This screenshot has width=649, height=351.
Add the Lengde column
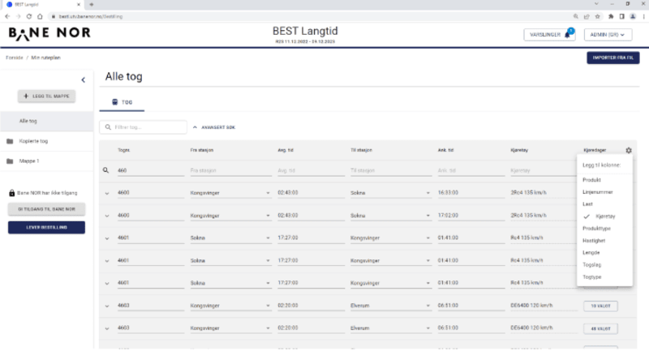[x=604, y=253]
